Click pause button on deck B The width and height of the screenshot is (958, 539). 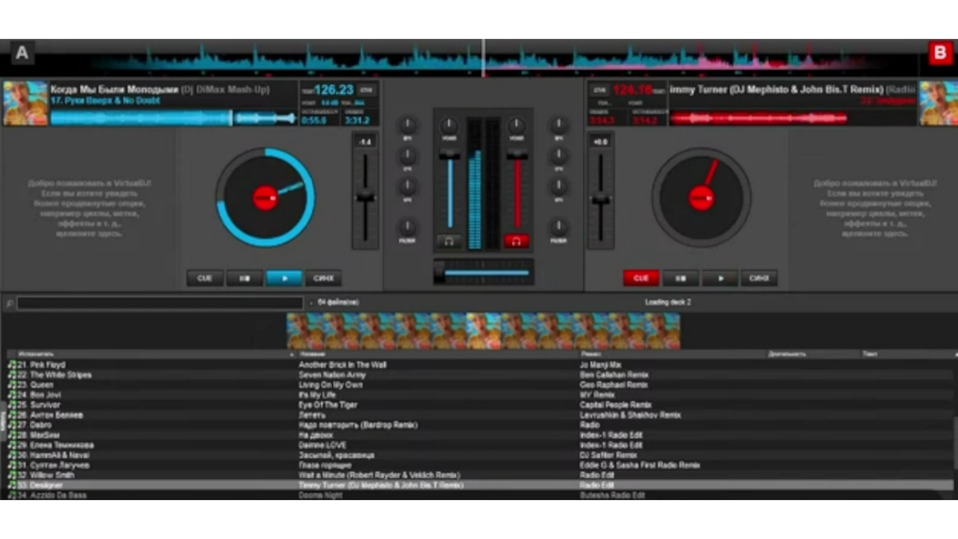pos(681,278)
